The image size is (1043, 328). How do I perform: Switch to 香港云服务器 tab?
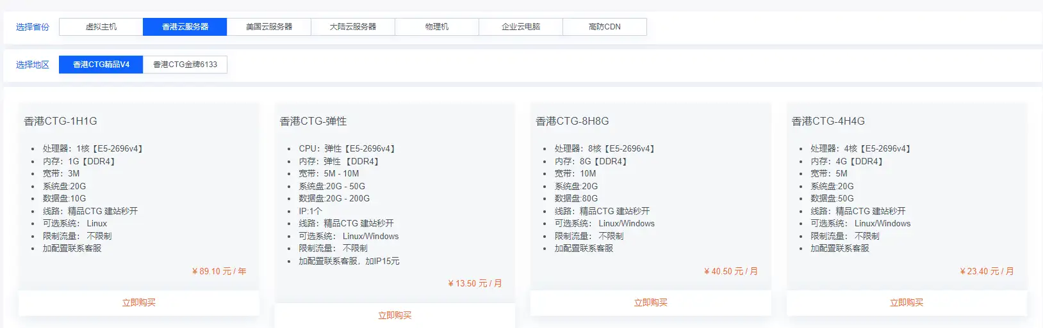click(x=185, y=27)
